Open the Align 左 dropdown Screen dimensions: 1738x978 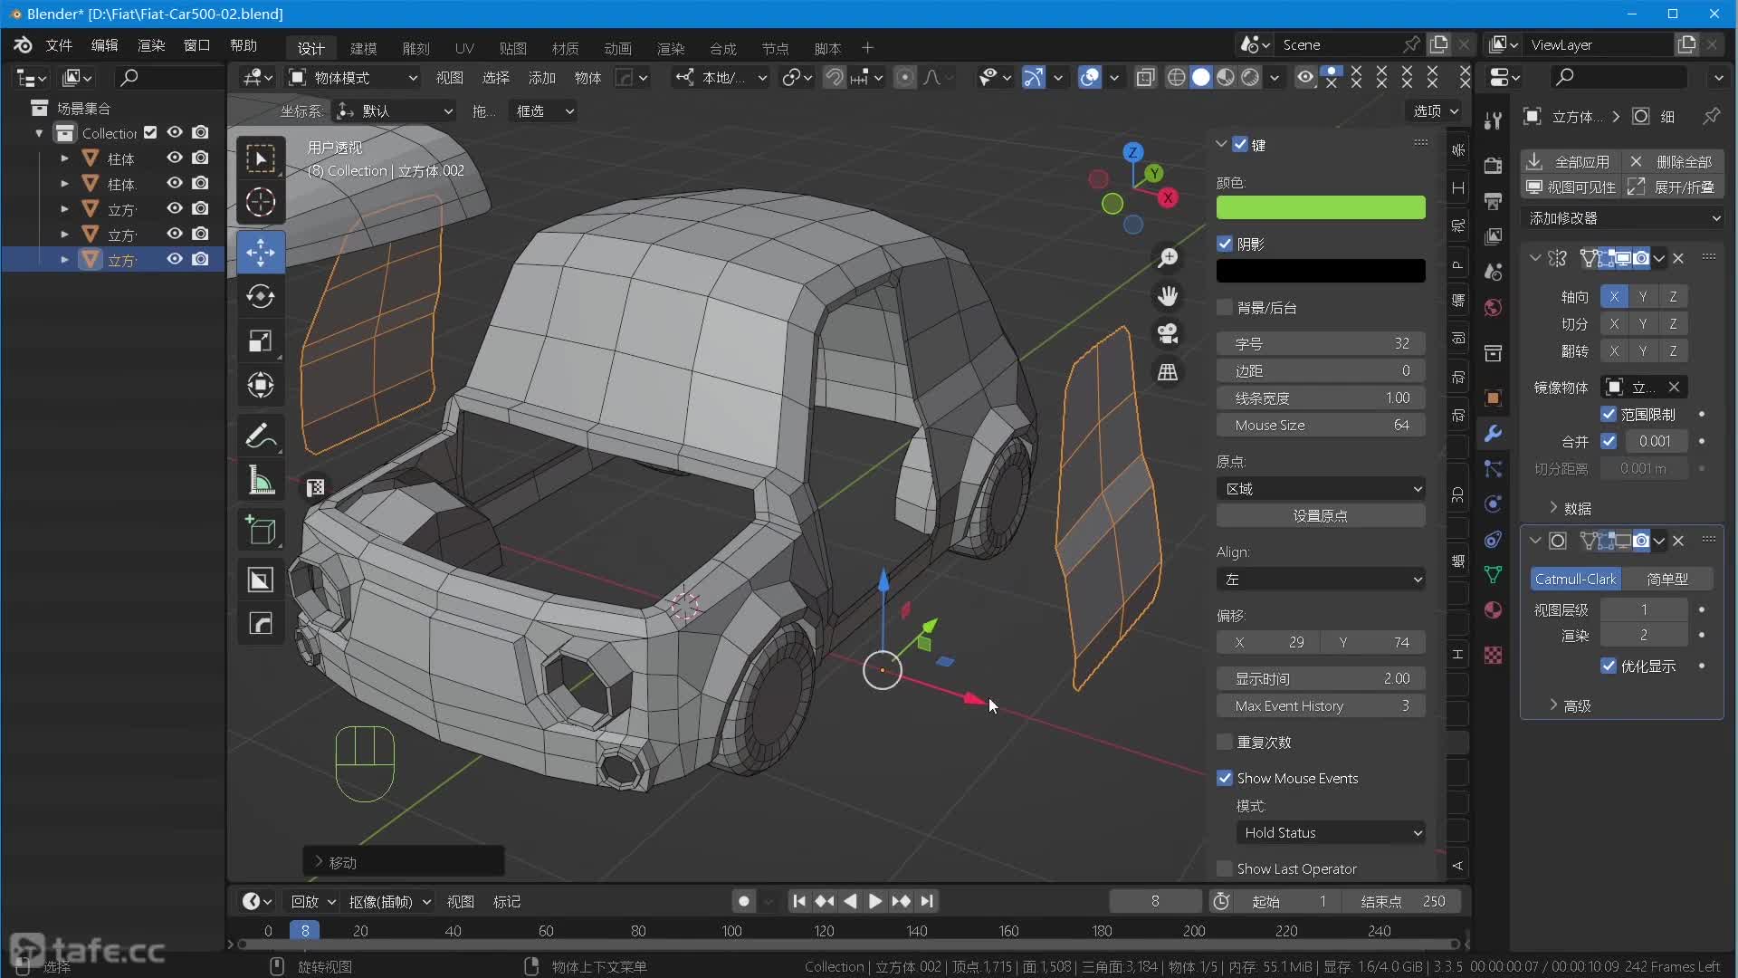coord(1321,580)
